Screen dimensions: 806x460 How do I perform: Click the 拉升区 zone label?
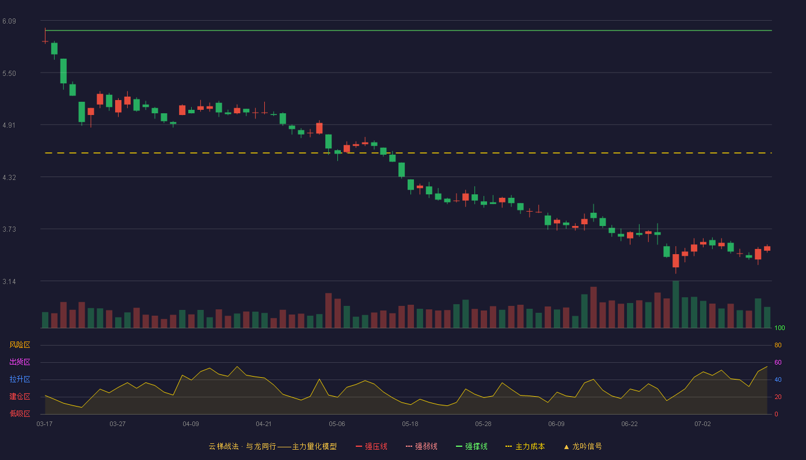click(20, 379)
